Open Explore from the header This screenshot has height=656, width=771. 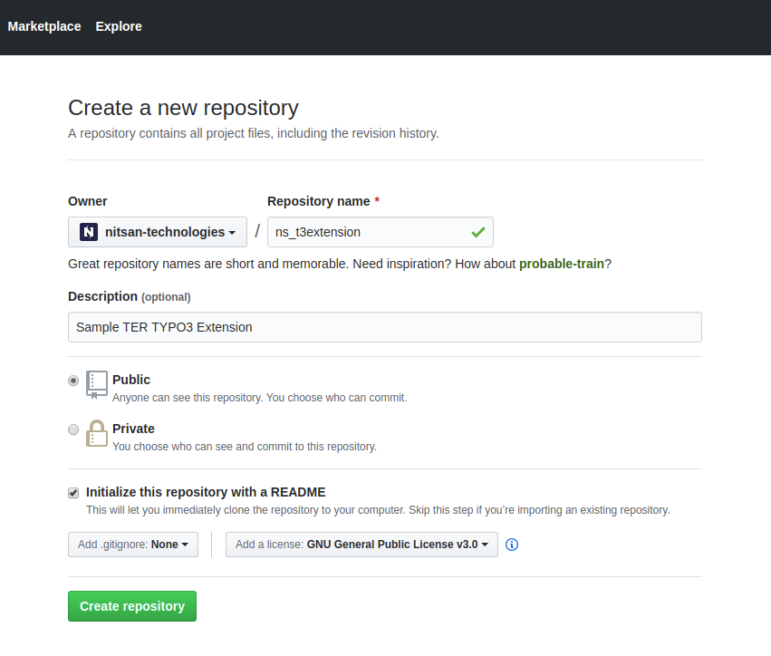[x=118, y=26]
